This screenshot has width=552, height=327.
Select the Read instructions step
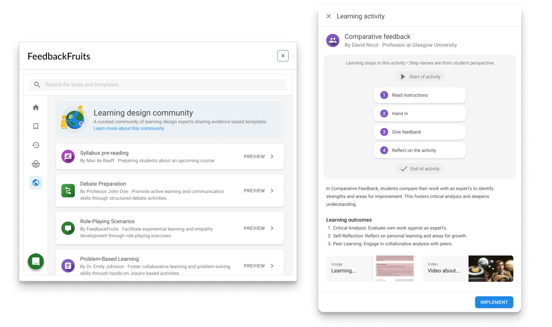click(420, 95)
